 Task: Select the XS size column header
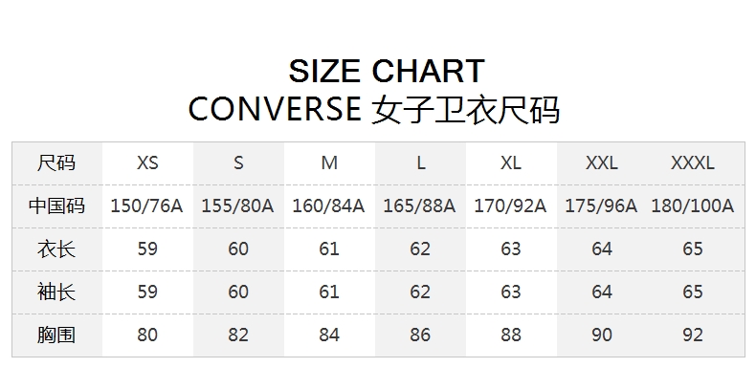pos(147,162)
